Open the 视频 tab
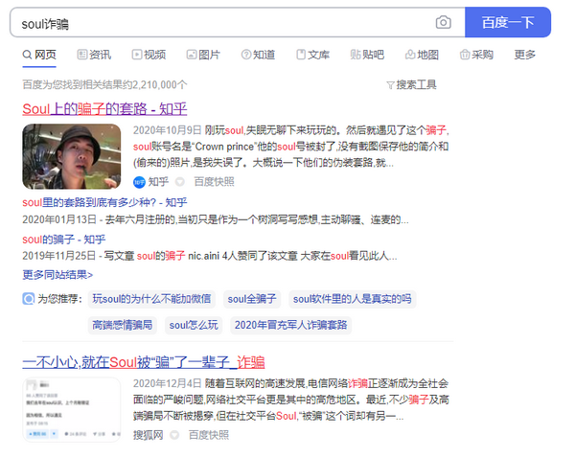Image resolution: width=575 pixels, height=458 pixels. point(149,55)
